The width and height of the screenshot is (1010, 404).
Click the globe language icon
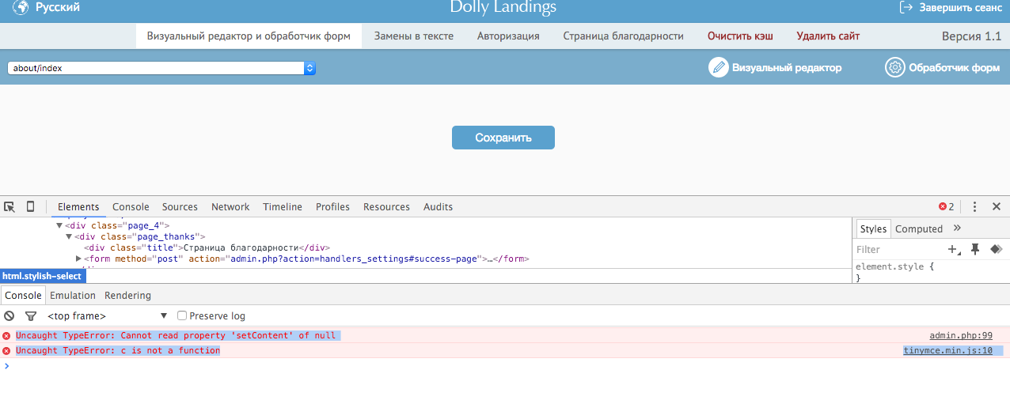[x=20, y=8]
